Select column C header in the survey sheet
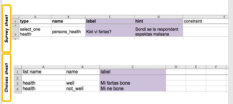Image resolution: width=233 pixels, height=104 pixels. (110, 17)
